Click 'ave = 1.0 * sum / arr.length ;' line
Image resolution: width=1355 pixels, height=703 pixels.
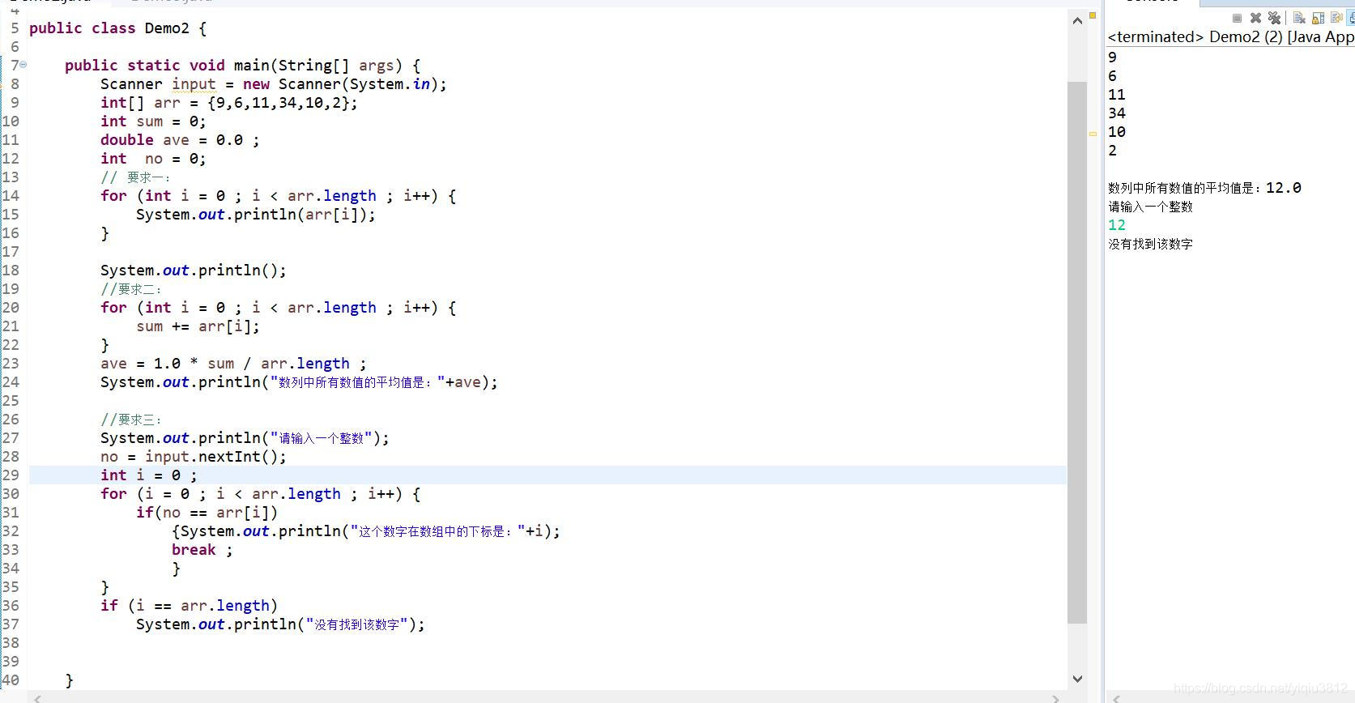(233, 364)
